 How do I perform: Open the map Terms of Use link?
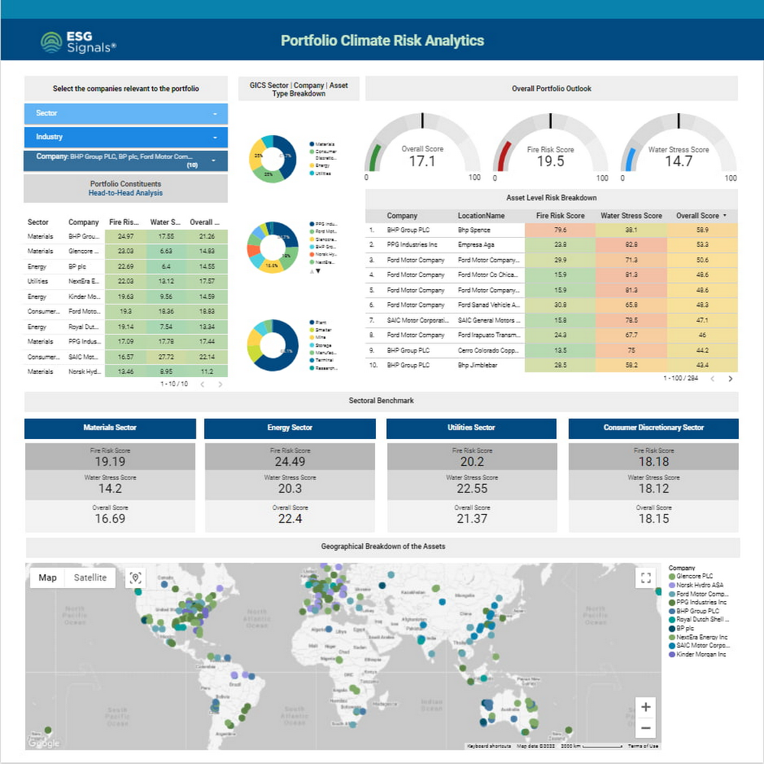click(x=643, y=746)
